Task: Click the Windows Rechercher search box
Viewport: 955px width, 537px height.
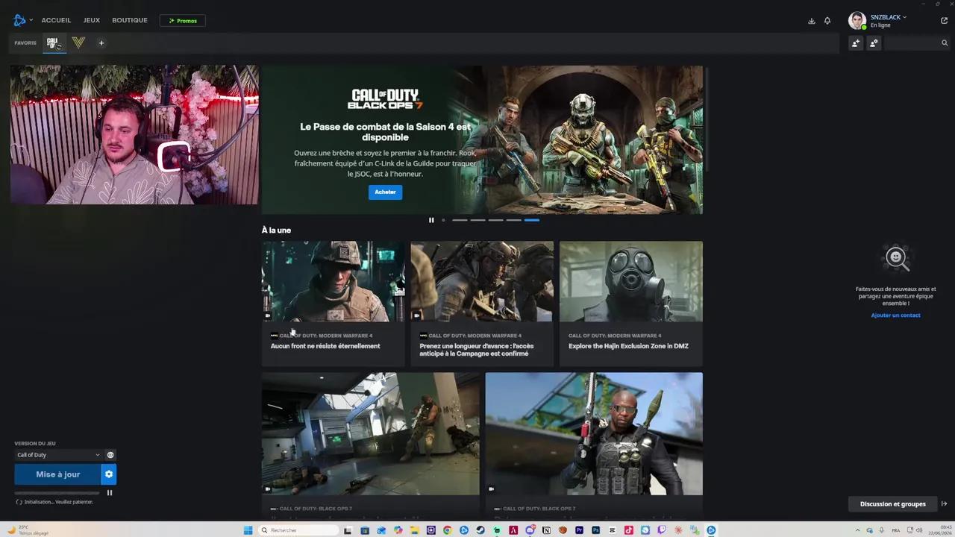Action: (x=299, y=530)
